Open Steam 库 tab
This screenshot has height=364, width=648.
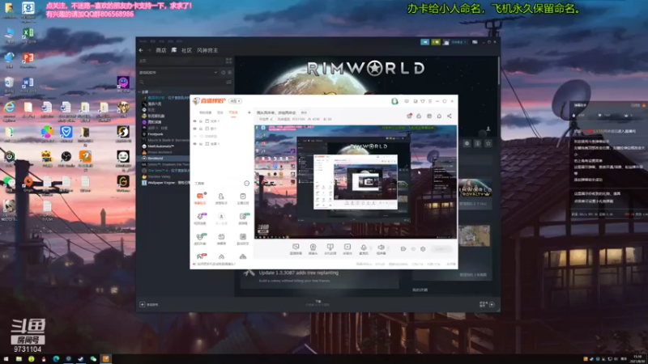(174, 50)
